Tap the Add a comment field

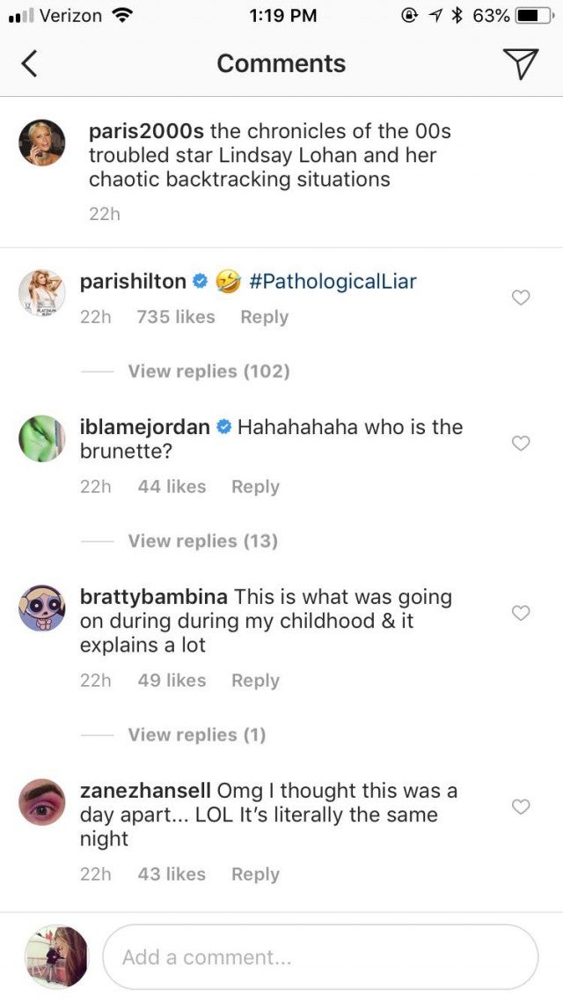[x=320, y=957]
